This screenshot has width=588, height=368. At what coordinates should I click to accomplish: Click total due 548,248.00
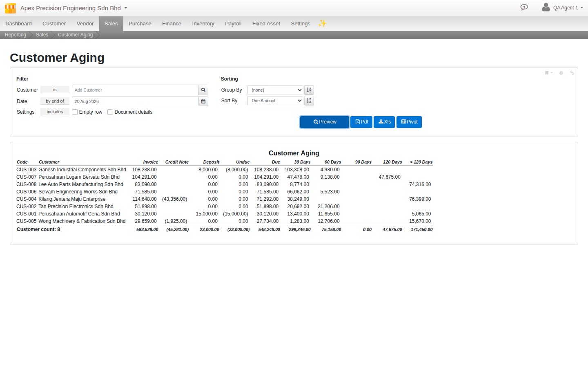coord(269,229)
